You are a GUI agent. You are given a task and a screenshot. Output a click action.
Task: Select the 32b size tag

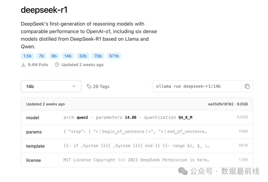pyautogui.click(x=82, y=56)
